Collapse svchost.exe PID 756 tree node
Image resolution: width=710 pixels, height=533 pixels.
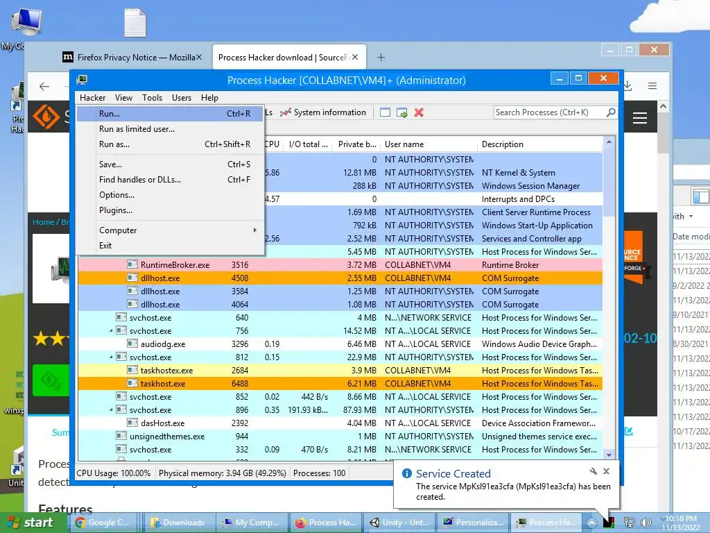tap(111, 331)
